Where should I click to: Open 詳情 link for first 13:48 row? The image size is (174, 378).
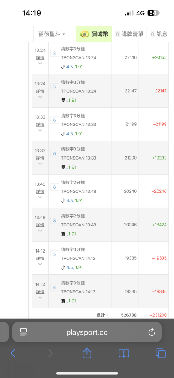[40, 191]
